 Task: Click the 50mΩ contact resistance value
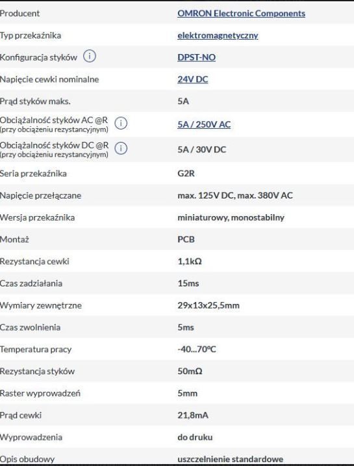point(190,371)
